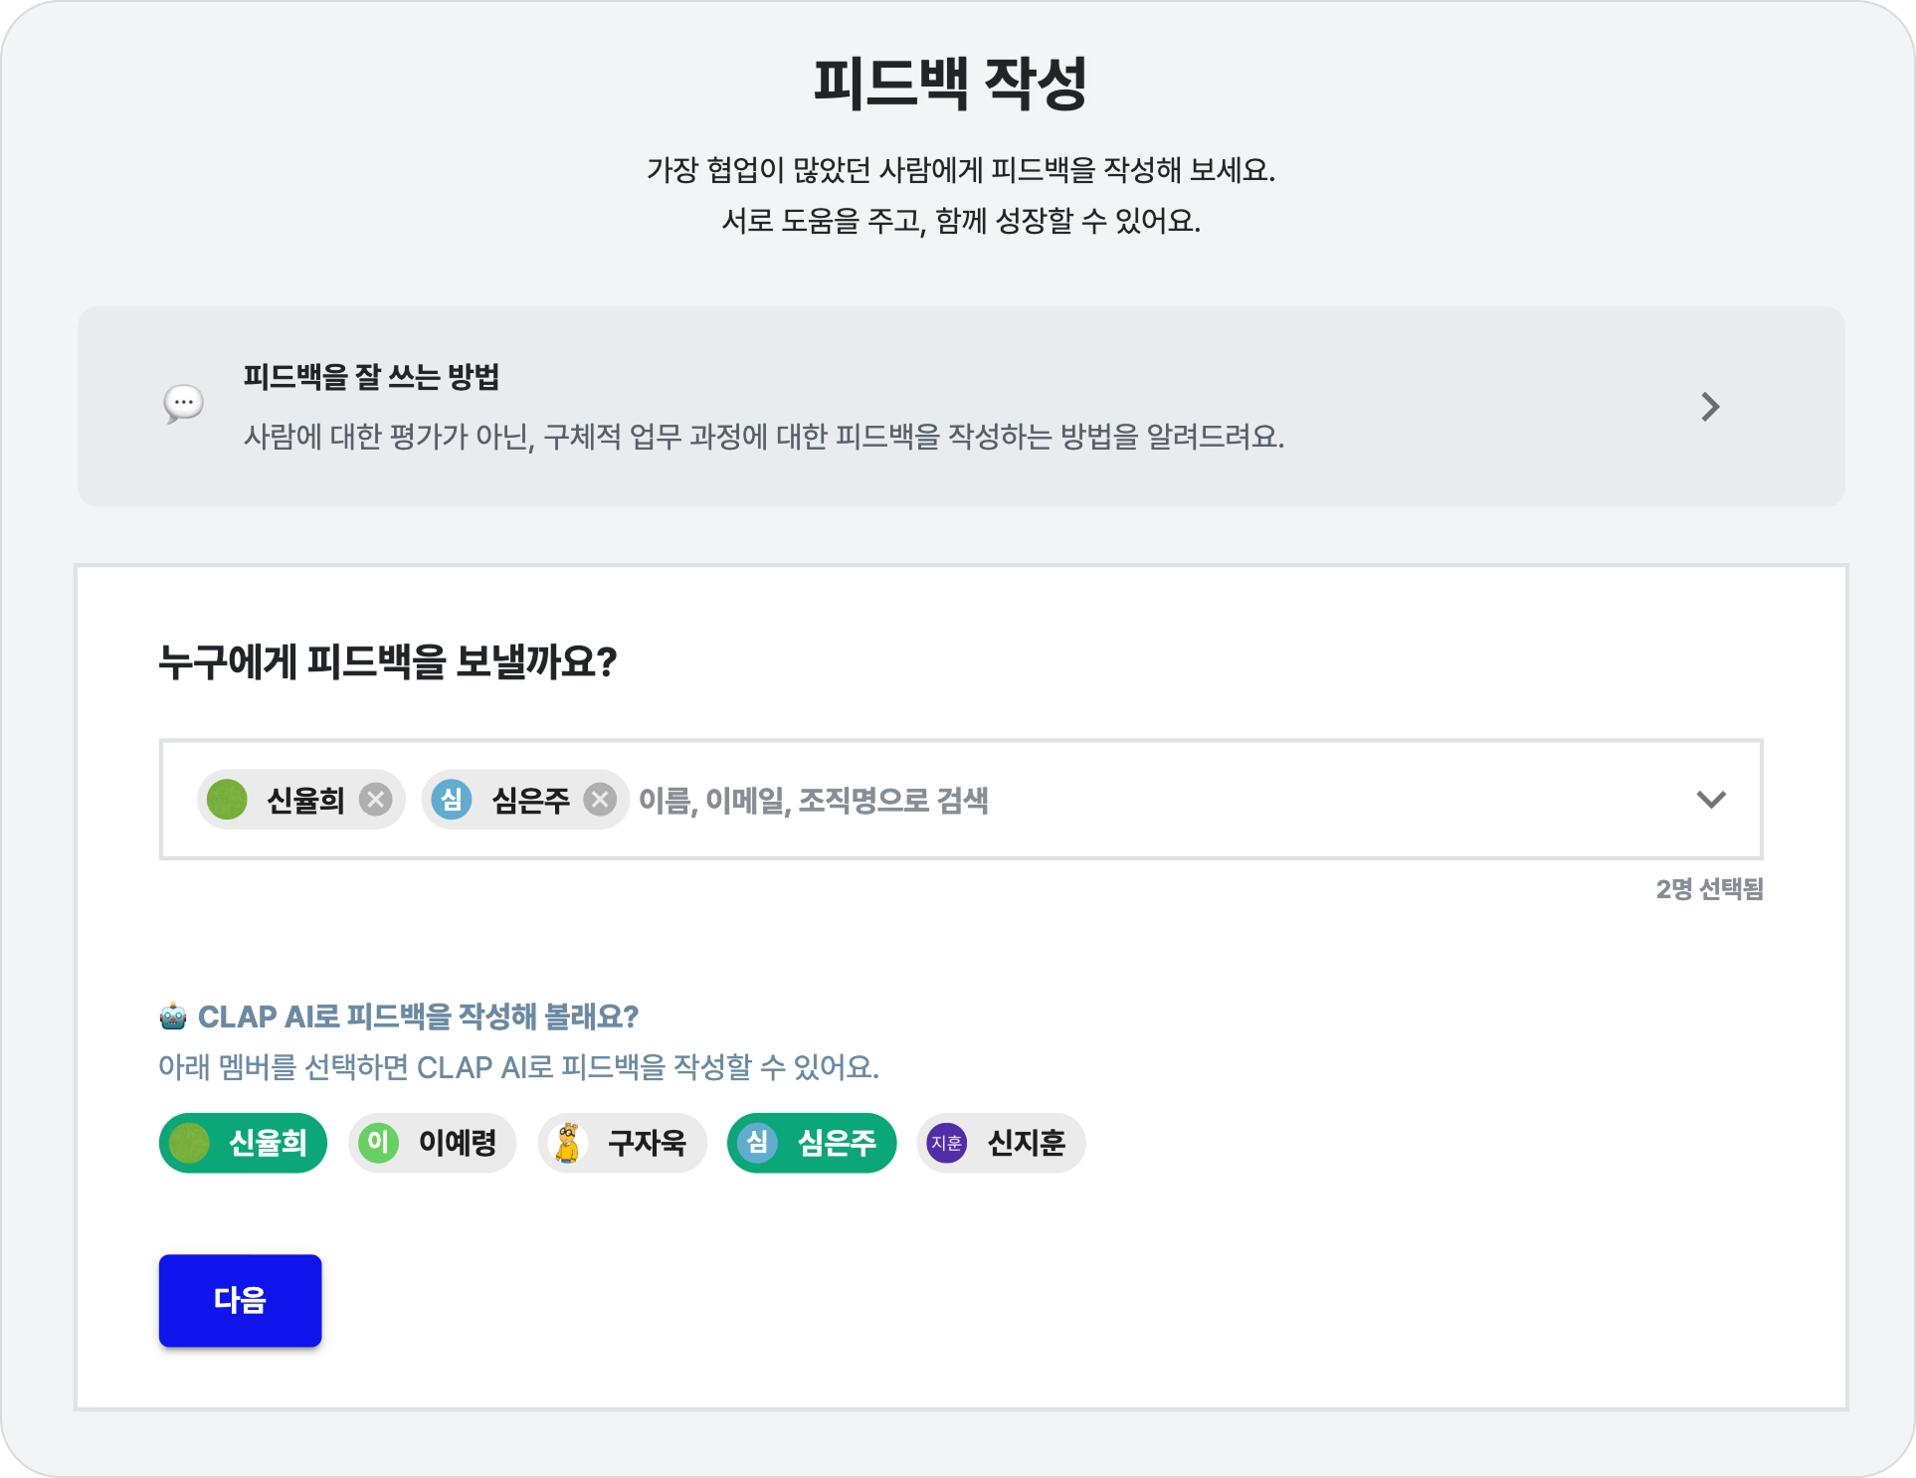Remove 신율희 from selected recipients
The image size is (1916, 1478).
click(375, 800)
